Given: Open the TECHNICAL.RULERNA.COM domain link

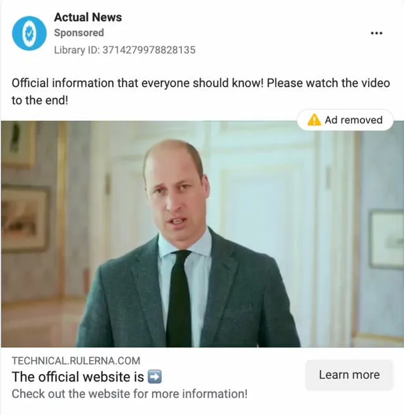Looking at the screenshot, I should click(x=76, y=361).
